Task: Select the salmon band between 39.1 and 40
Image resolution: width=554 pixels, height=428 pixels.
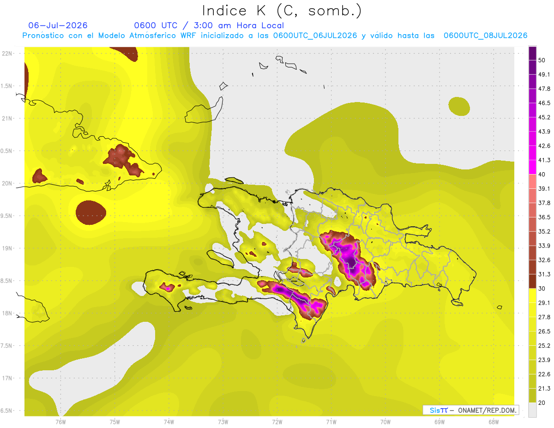Action: click(532, 181)
